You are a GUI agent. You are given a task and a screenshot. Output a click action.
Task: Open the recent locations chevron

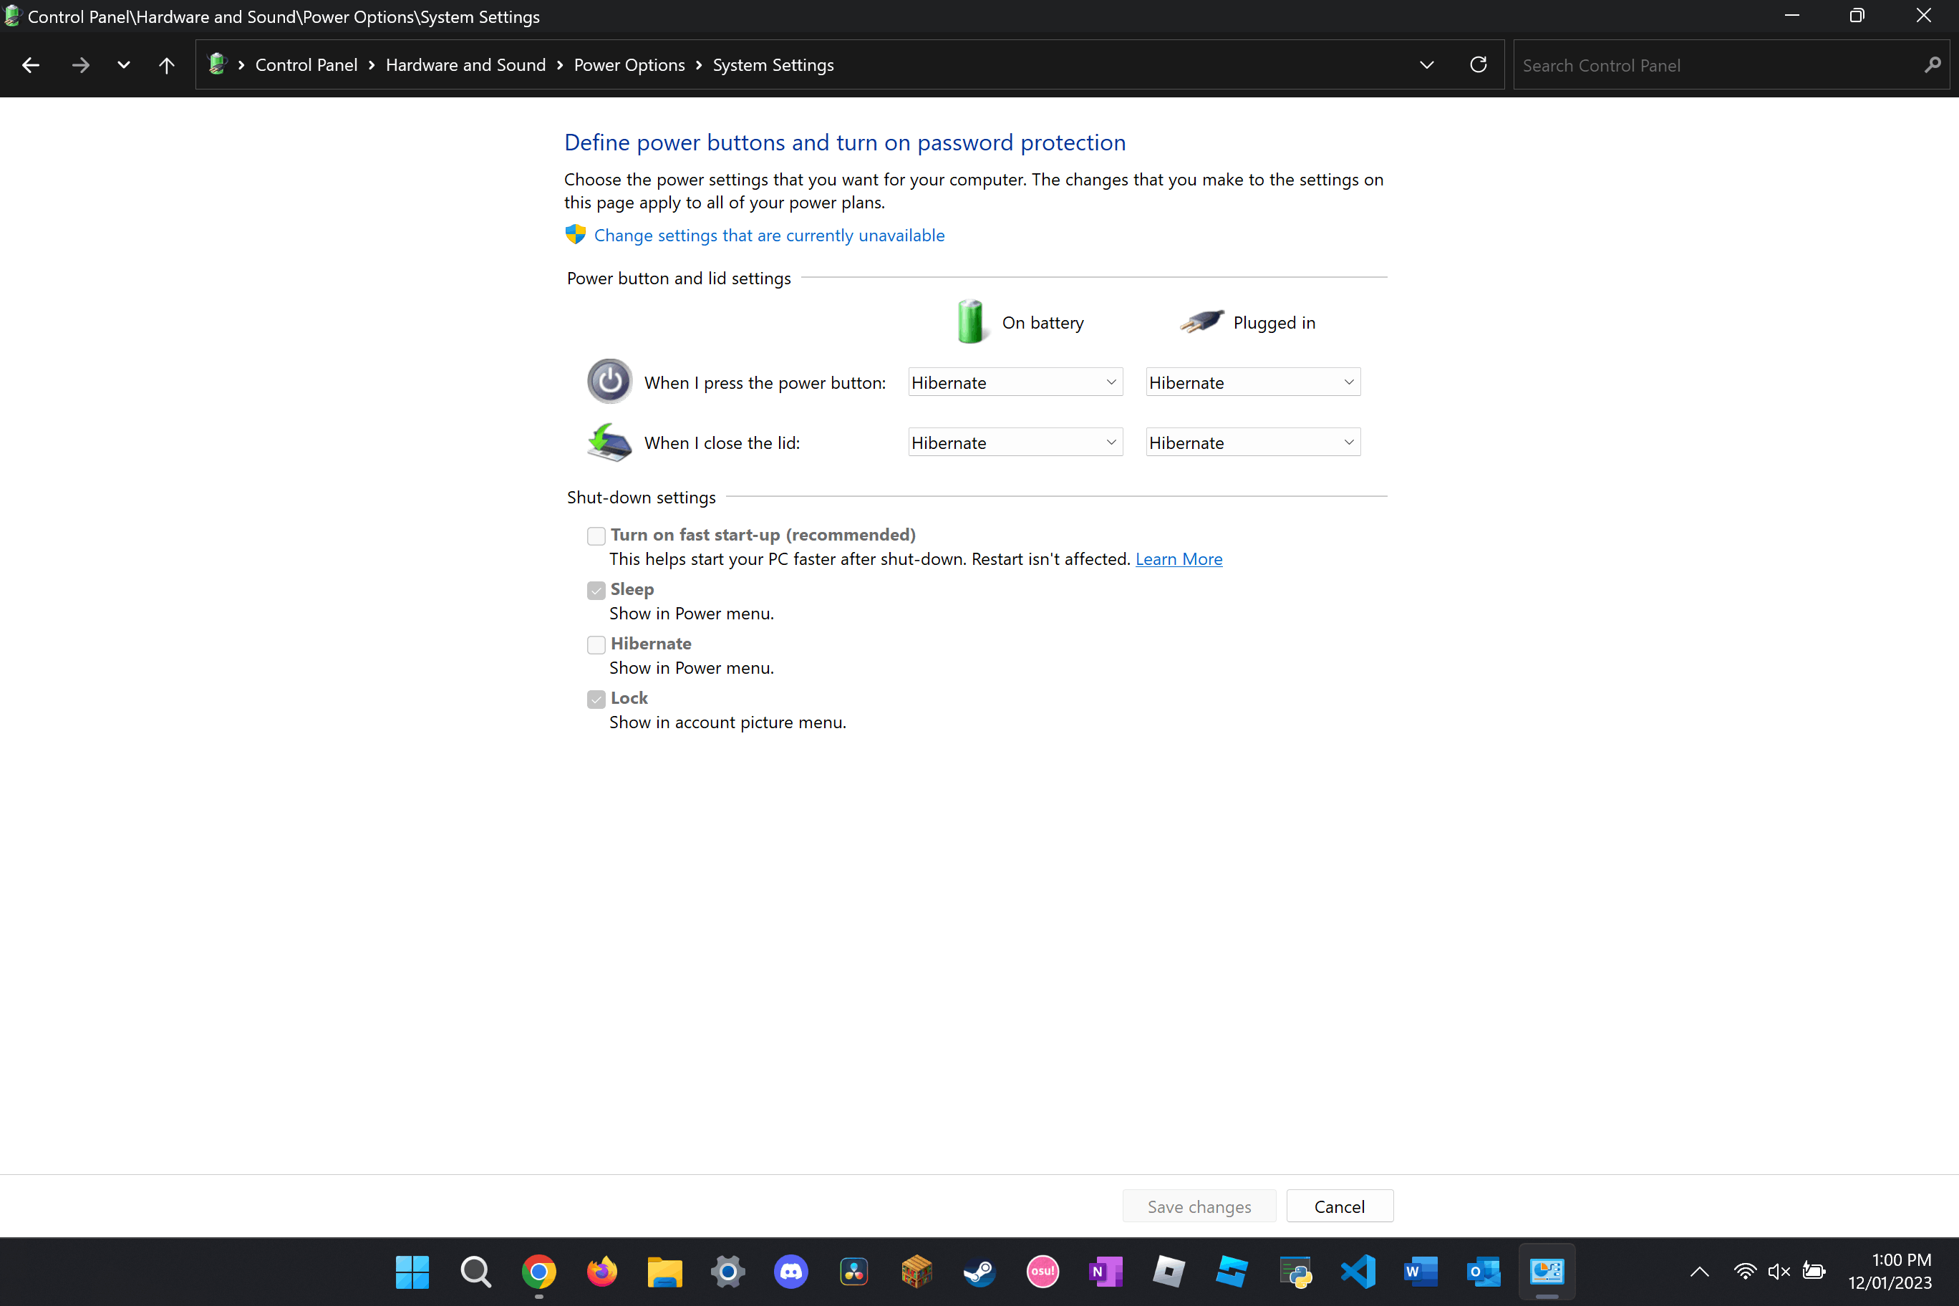(x=123, y=65)
